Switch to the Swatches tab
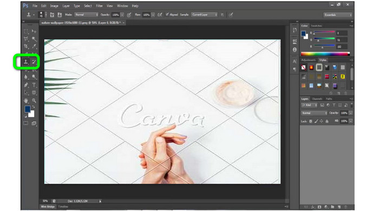The height and width of the screenshot is (211, 379). (x=316, y=26)
